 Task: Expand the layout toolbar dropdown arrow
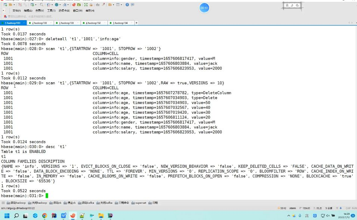click(x=122, y=5)
